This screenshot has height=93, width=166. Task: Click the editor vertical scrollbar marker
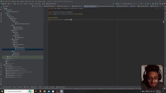pyautogui.click(x=164, y=22)
